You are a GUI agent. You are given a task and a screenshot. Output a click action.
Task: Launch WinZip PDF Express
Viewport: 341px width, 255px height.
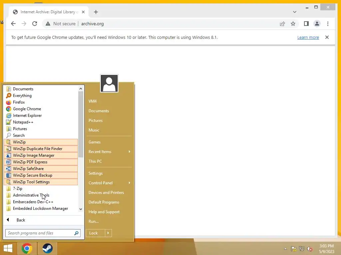(x=41, y=162)
